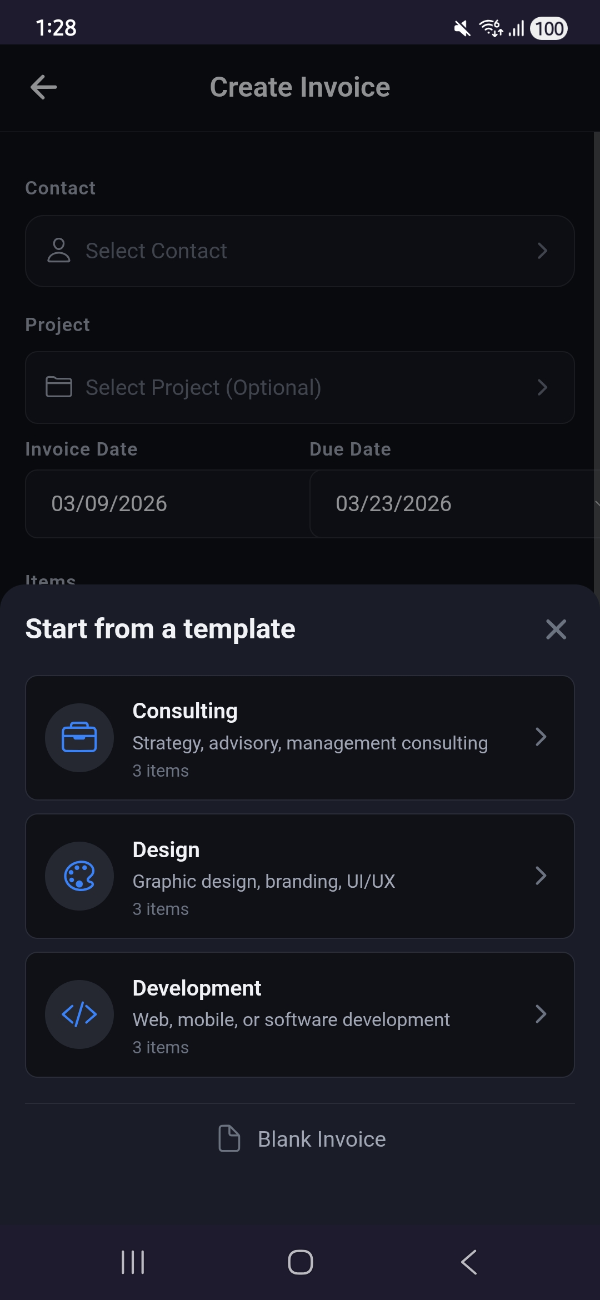Screen dimensions: 600x1300
Task: Click the X to close the template sheet
Action: (556, 629)
